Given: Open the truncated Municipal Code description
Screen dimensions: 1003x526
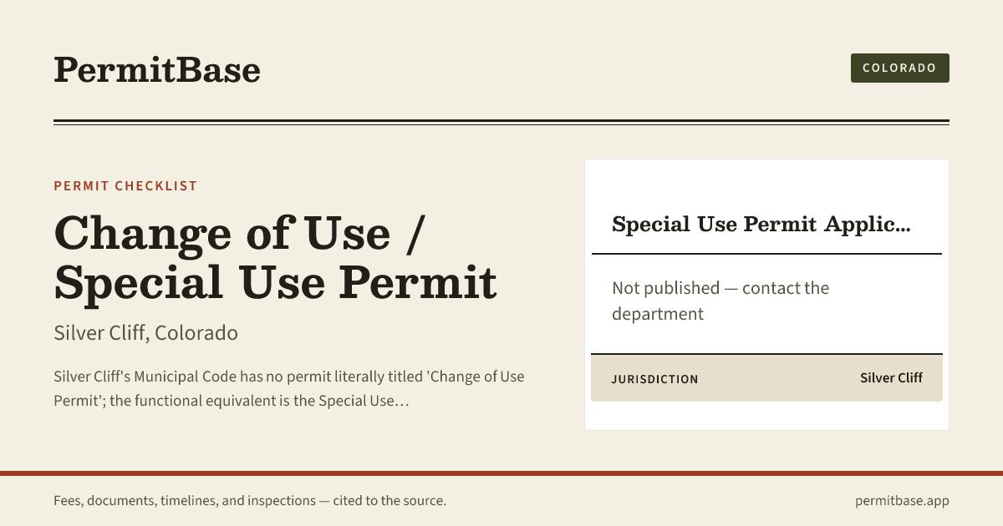Looking at the screenshot, I should coord(289,388).
